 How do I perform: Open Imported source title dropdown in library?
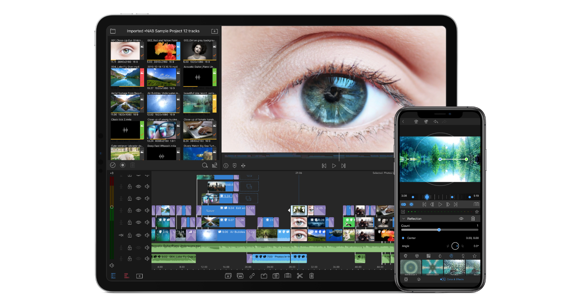coord(135,31)
